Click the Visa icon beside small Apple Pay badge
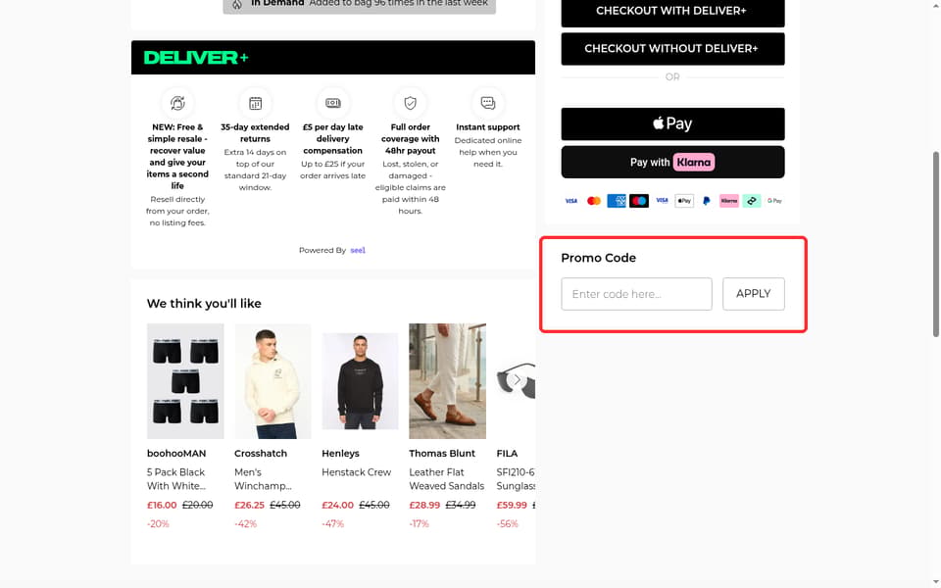 pyautogui.click(x=662, y=201)
